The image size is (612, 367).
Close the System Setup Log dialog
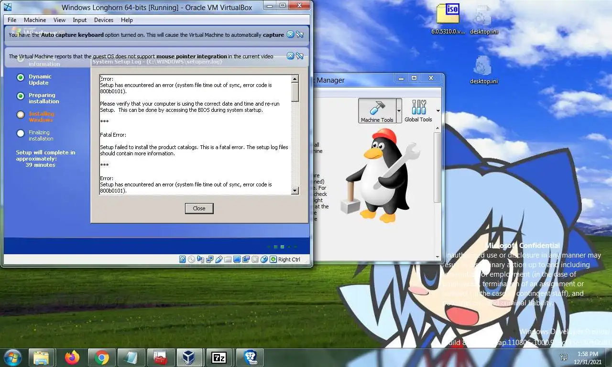199,208
